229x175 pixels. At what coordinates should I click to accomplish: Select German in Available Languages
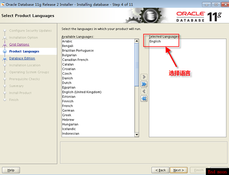click(98, 111)
